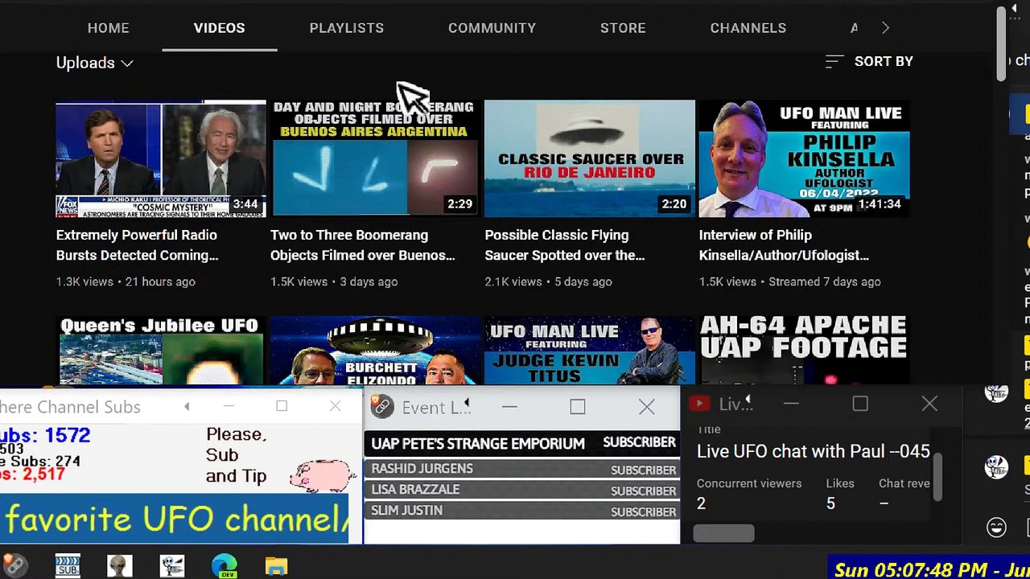Click the lower chat user avatar

pyautogui.click(x=996, y=467)
